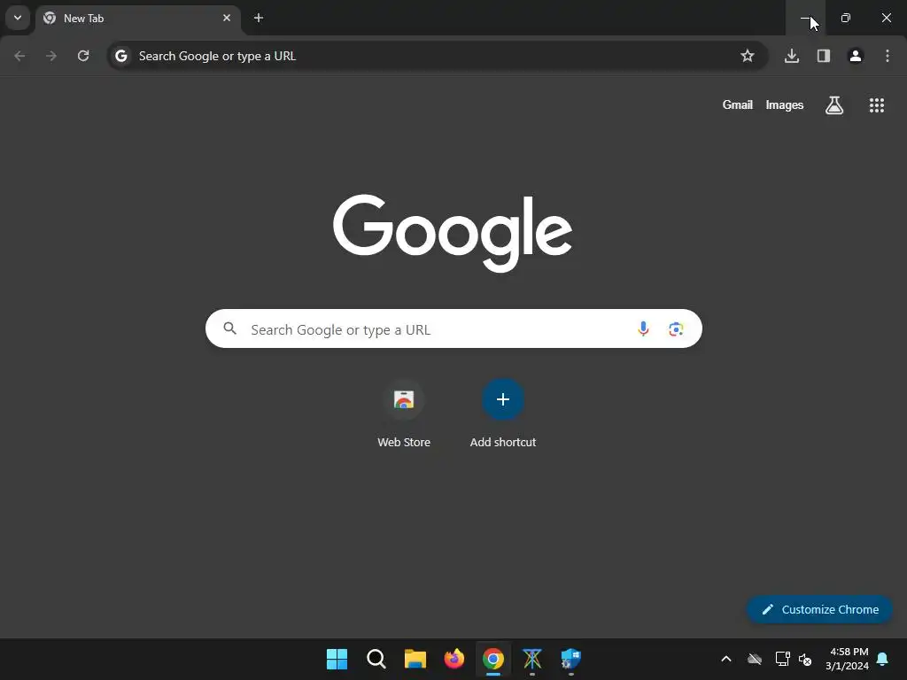907x680 pixels.
Task: Open the Web Store shortcut
Action: [x=404, y=413]
